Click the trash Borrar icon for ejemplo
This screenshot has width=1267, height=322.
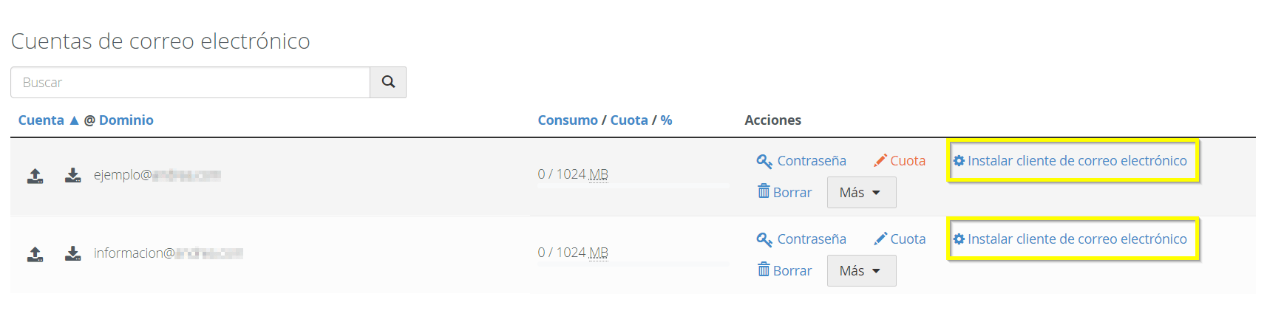click(x=764, y=191)
